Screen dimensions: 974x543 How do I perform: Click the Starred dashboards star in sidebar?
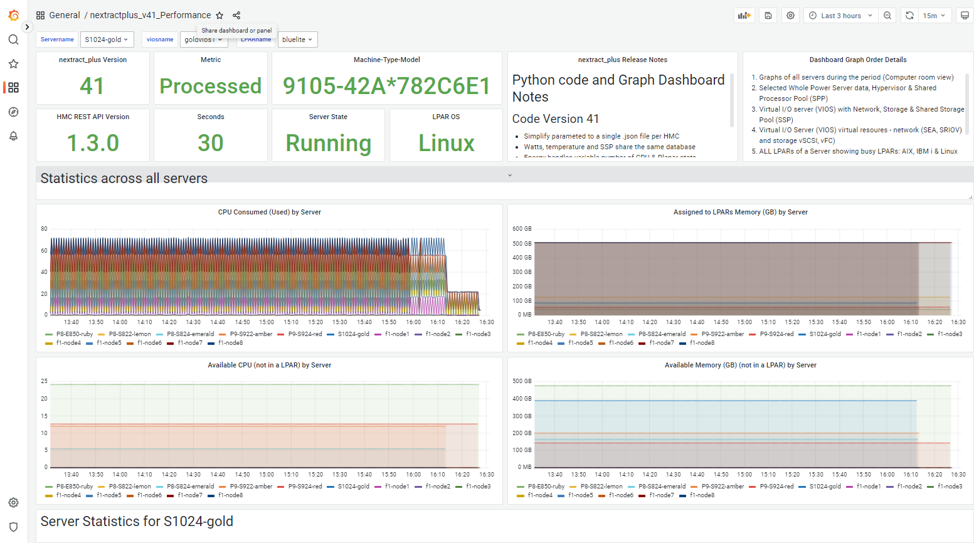[x=13, y=64]
